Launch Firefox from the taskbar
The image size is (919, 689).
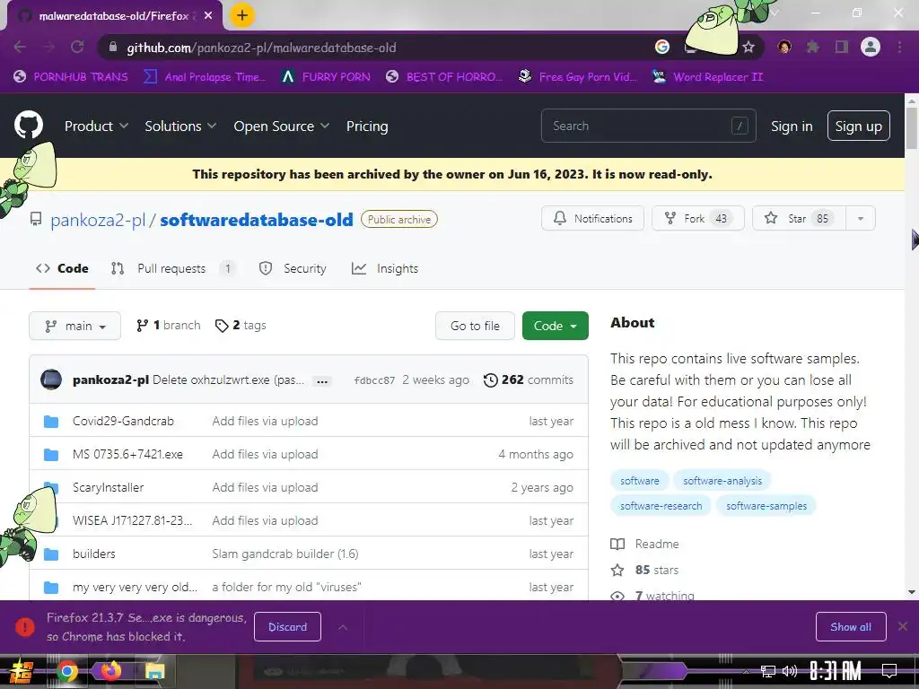coord(110,671)
